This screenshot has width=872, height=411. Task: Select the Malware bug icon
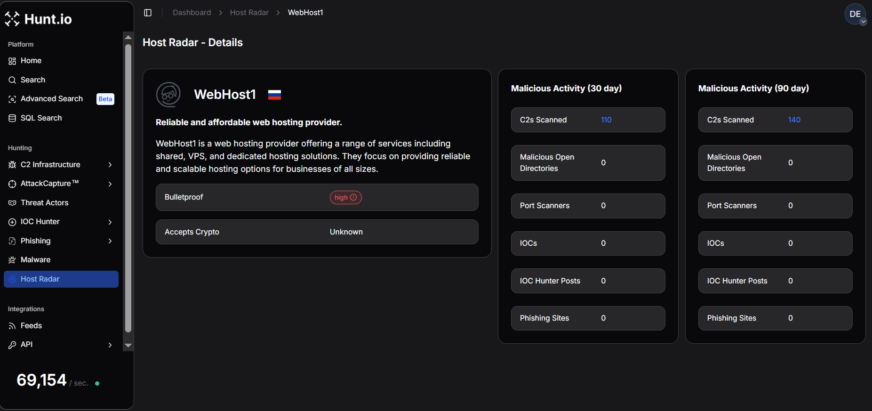12,260
